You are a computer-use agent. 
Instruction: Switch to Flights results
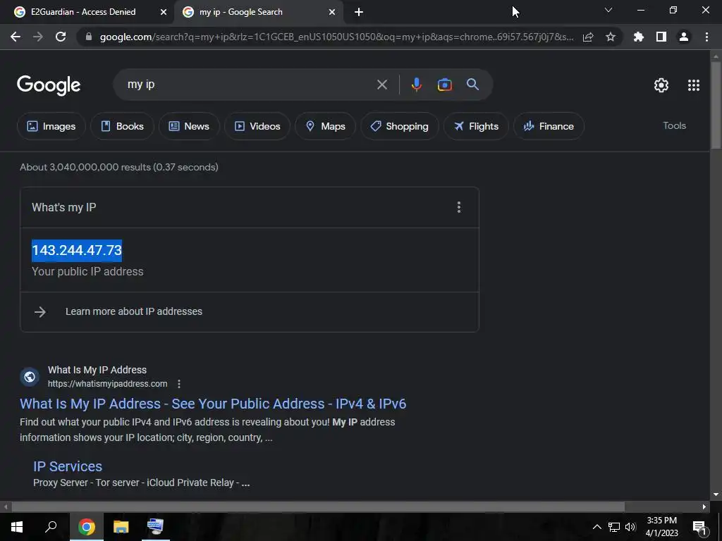click(476, 126)
